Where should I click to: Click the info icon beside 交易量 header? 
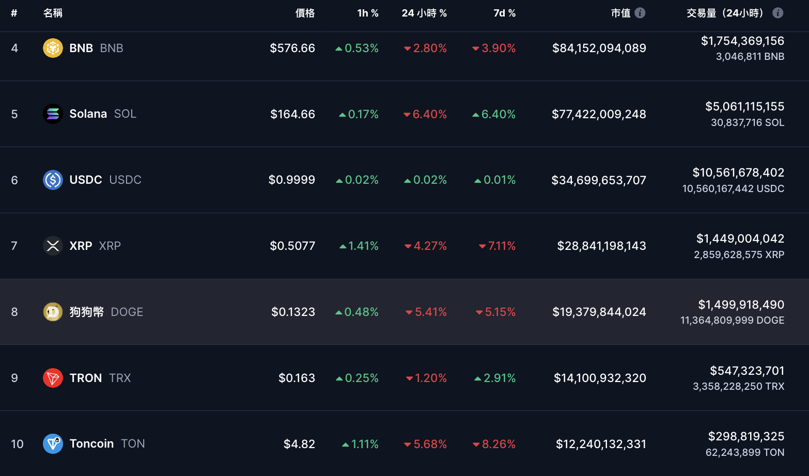click(x=777, y=13)
